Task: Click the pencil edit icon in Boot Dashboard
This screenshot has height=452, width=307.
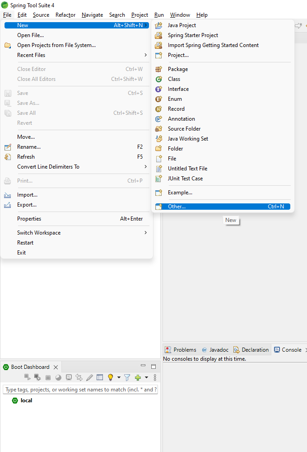Action: click(x=89, y=377)
